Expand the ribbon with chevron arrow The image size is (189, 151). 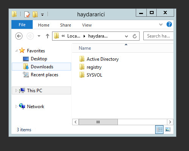(161, 24)
